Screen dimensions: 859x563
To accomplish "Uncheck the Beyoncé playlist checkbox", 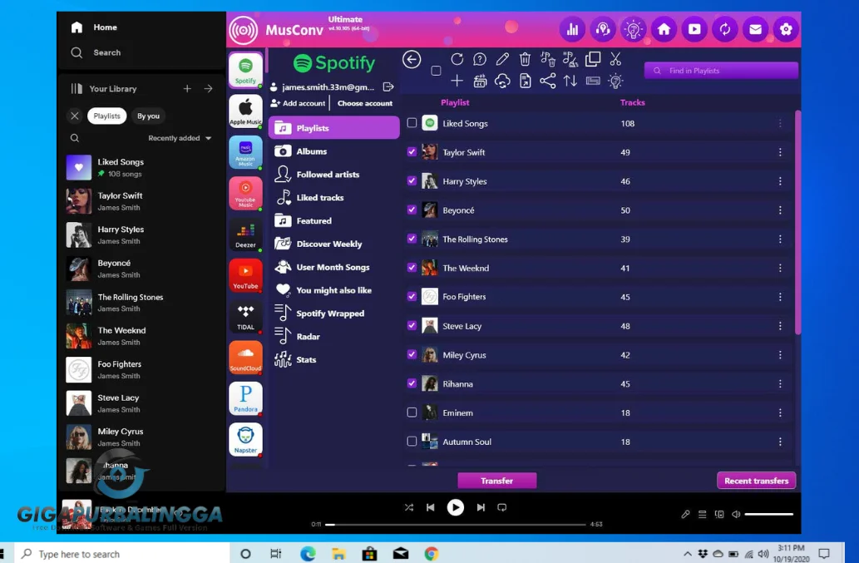I will click(x=412, y=210).
